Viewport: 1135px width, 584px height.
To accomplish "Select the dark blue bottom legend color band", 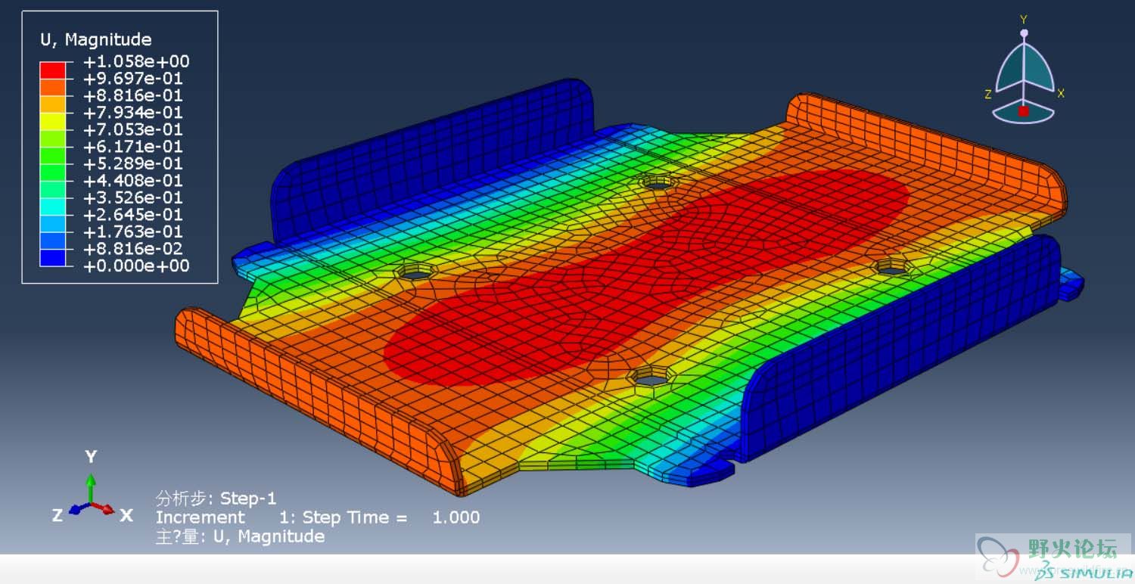I will click(x=53, y=258).
